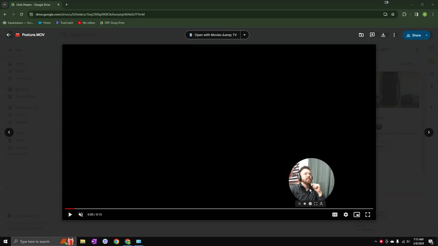Play the Posture.MOV video
The image size is (438, 246).
[x=70, y=215]
